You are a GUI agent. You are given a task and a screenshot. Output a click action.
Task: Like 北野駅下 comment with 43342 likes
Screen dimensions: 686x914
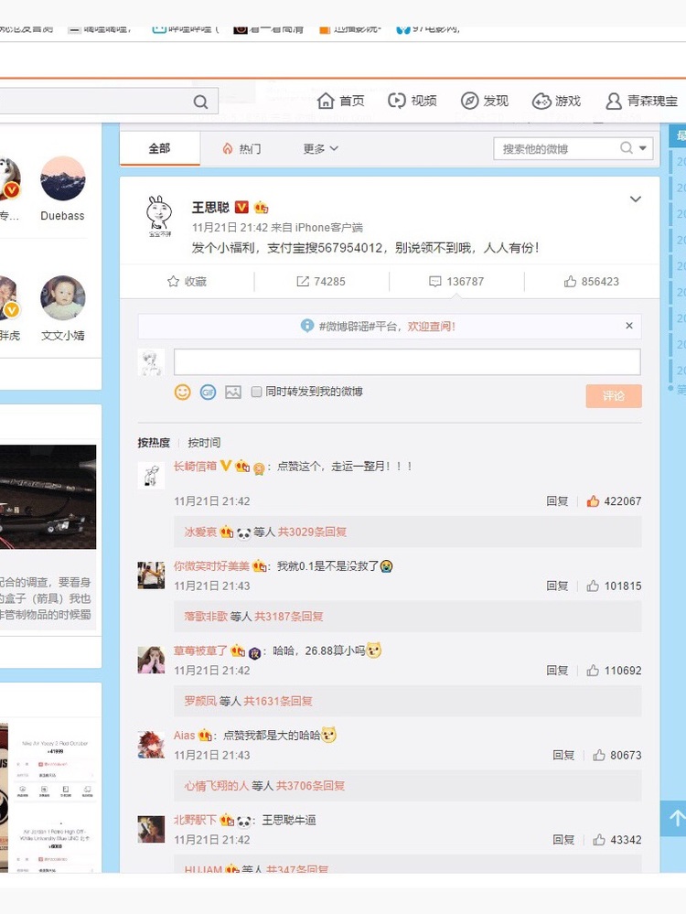pos(598,840)
